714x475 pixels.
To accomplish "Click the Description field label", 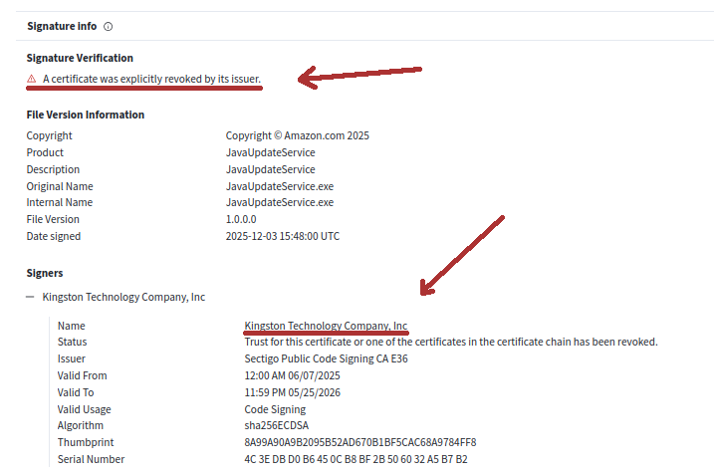I will [53, 169].
